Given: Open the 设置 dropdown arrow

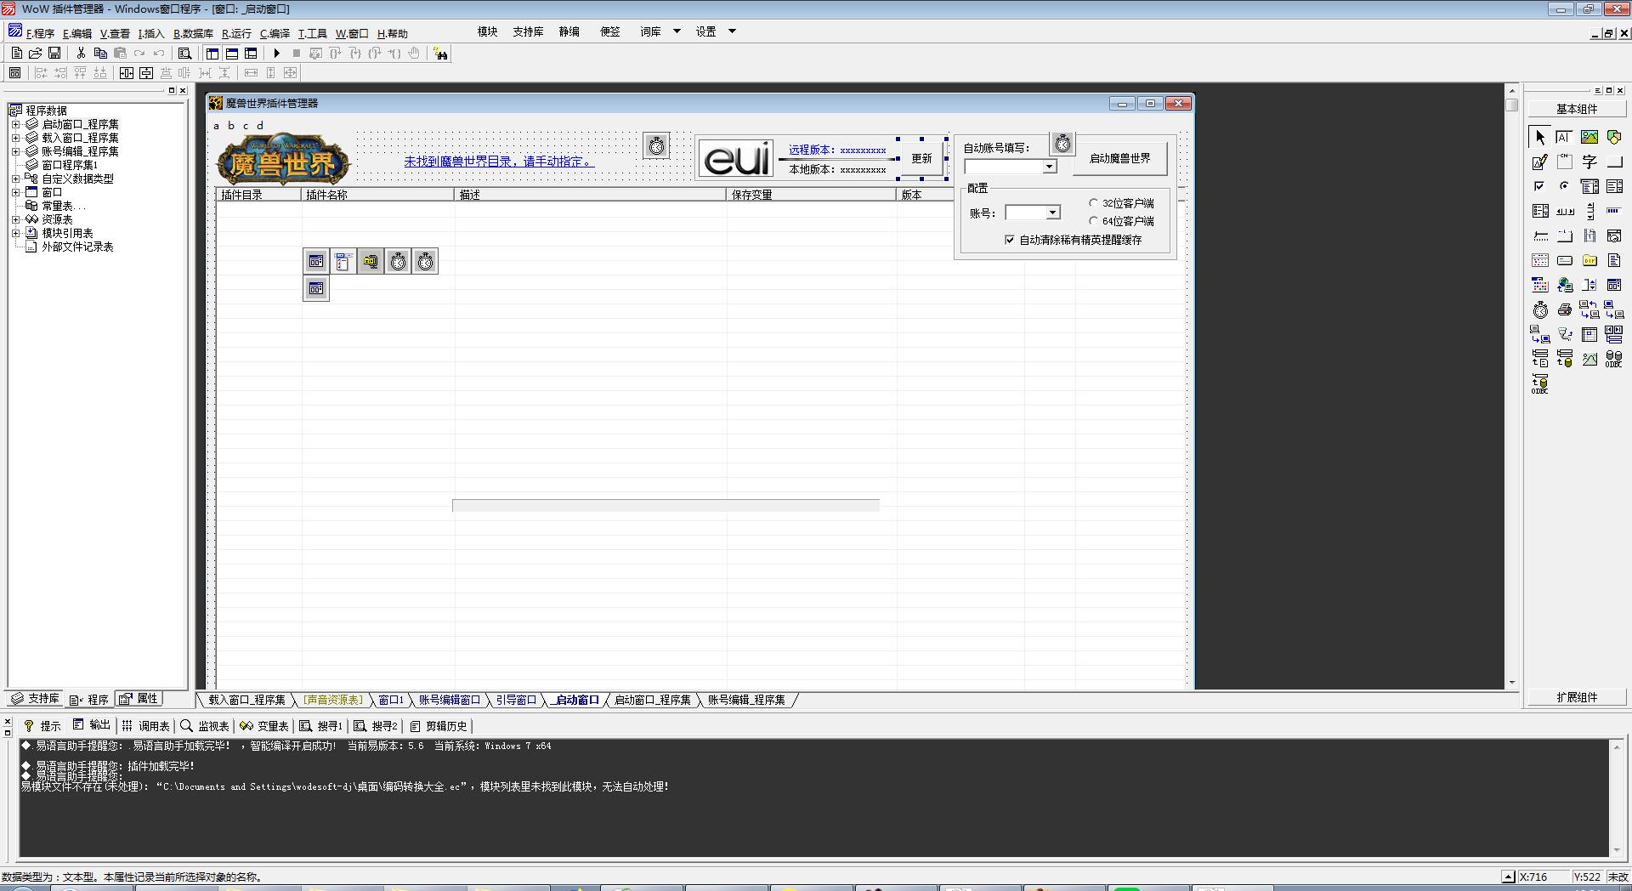Looking at the screenshot, I should pos(732,31).
